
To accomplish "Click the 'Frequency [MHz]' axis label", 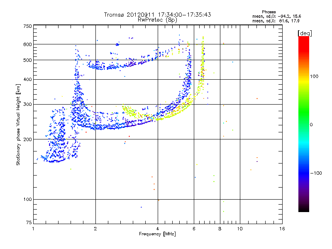I will click(x=157, y=234).
